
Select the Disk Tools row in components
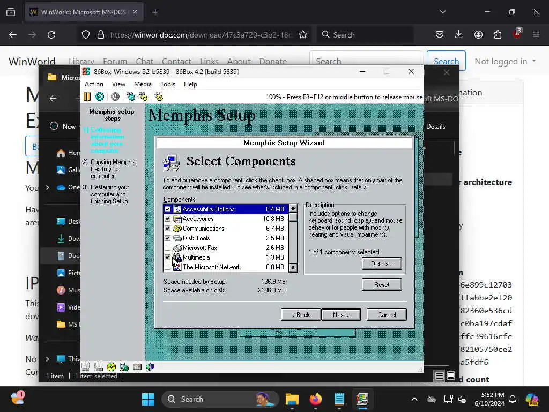[x=226, y=238]
